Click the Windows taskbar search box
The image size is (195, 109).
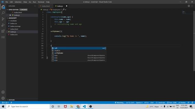28,106
